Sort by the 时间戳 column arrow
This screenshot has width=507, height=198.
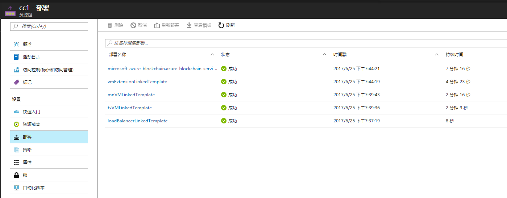[437, 55]
